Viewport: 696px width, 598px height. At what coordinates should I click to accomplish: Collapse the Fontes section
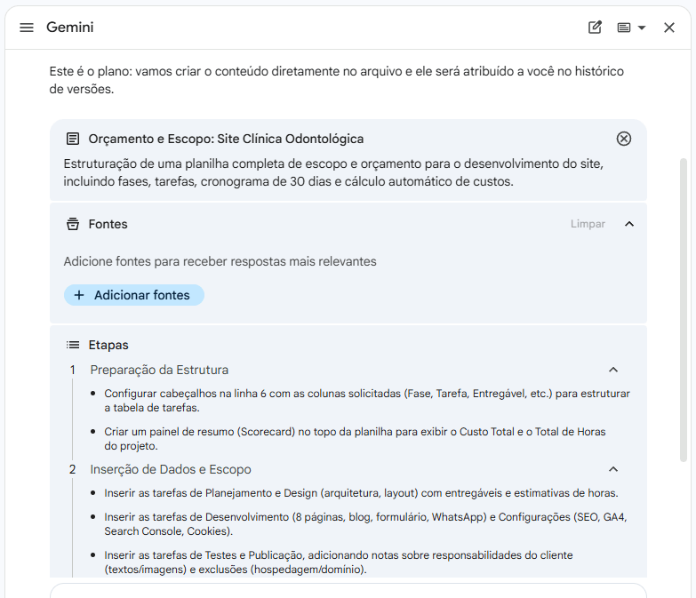629,224
